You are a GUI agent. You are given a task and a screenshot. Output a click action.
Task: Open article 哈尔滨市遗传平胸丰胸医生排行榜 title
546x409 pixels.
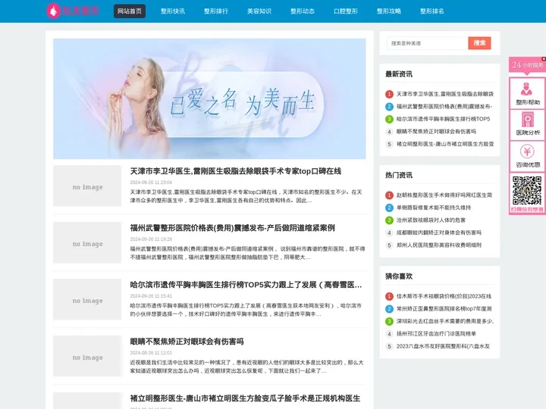tap(246, 285)
